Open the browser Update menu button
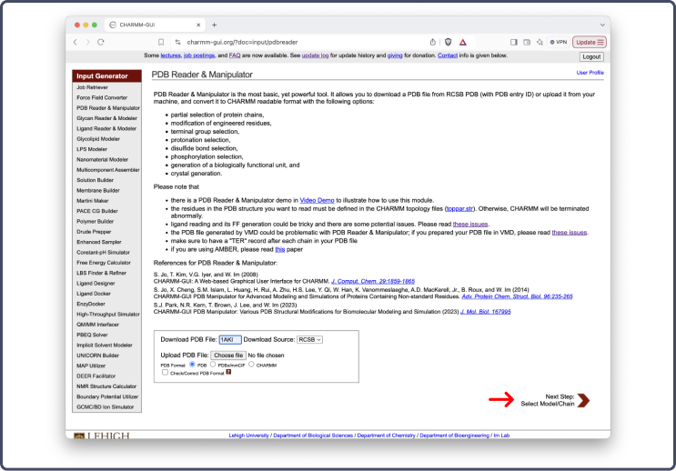676x471 pixels. pyautogui.click(x=590, y=42)
